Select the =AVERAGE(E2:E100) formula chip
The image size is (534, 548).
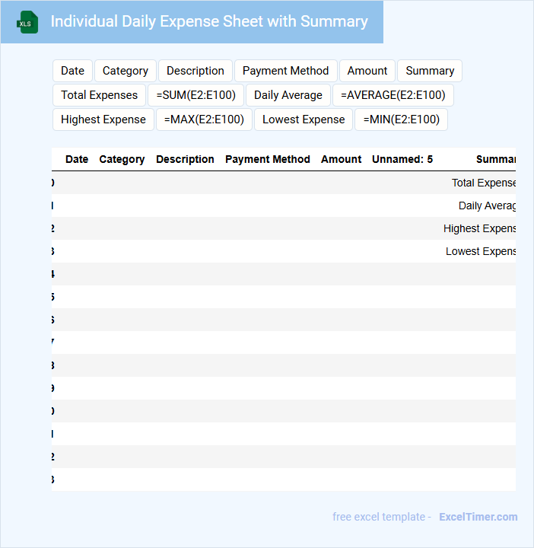point(393,95)
